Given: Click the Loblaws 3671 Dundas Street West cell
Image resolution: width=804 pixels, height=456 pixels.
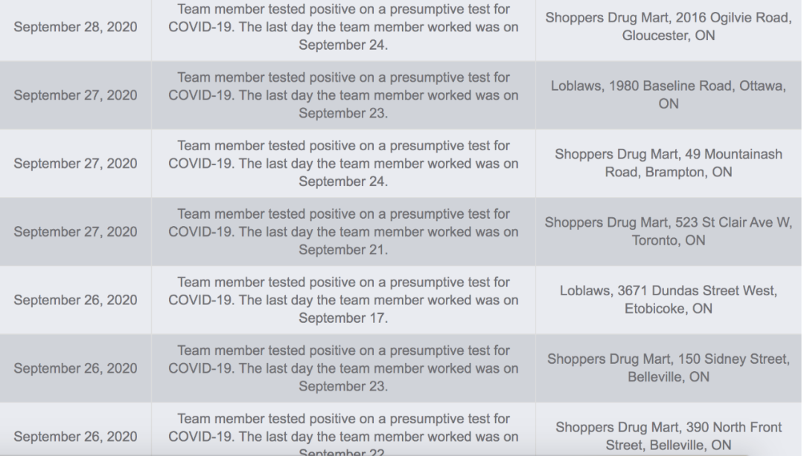Looking at the screenshot, I should tap(669, 300).
